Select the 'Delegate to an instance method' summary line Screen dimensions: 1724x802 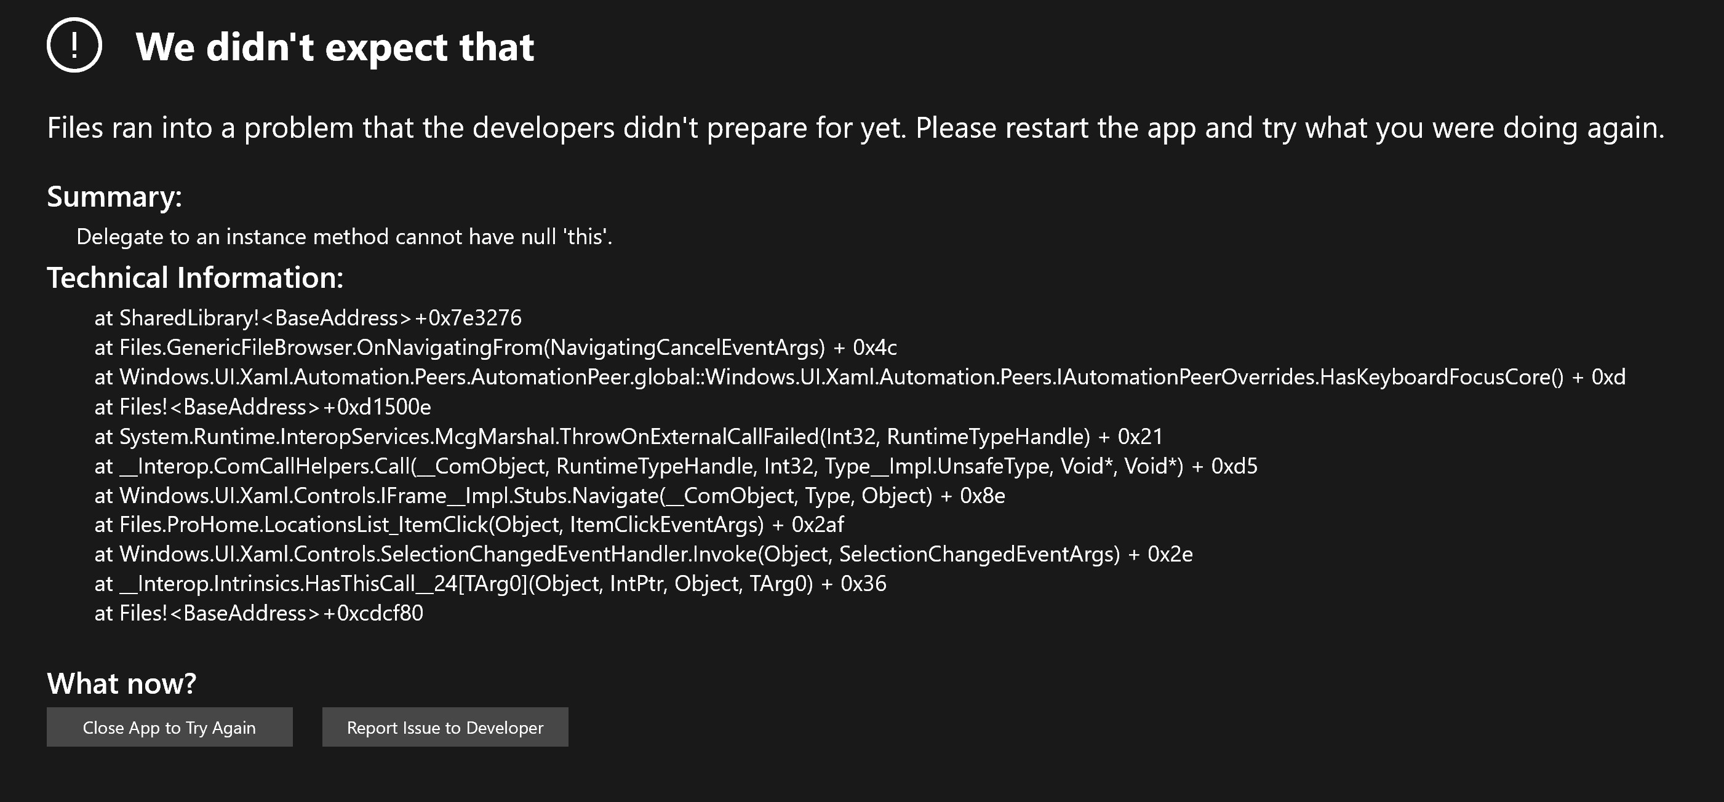pos(345,236)
